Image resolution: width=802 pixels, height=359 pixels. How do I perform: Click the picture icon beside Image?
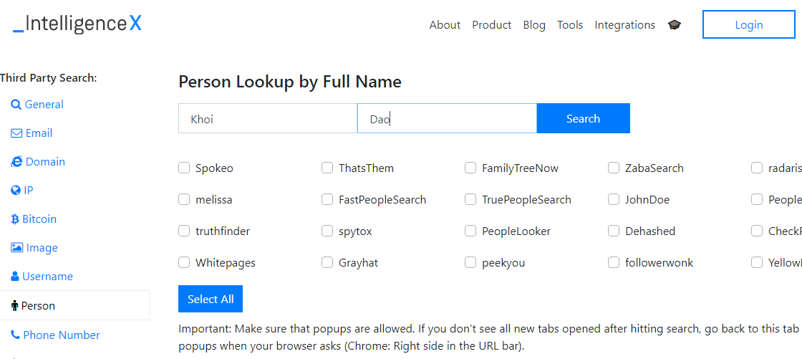tap(16, 248)
